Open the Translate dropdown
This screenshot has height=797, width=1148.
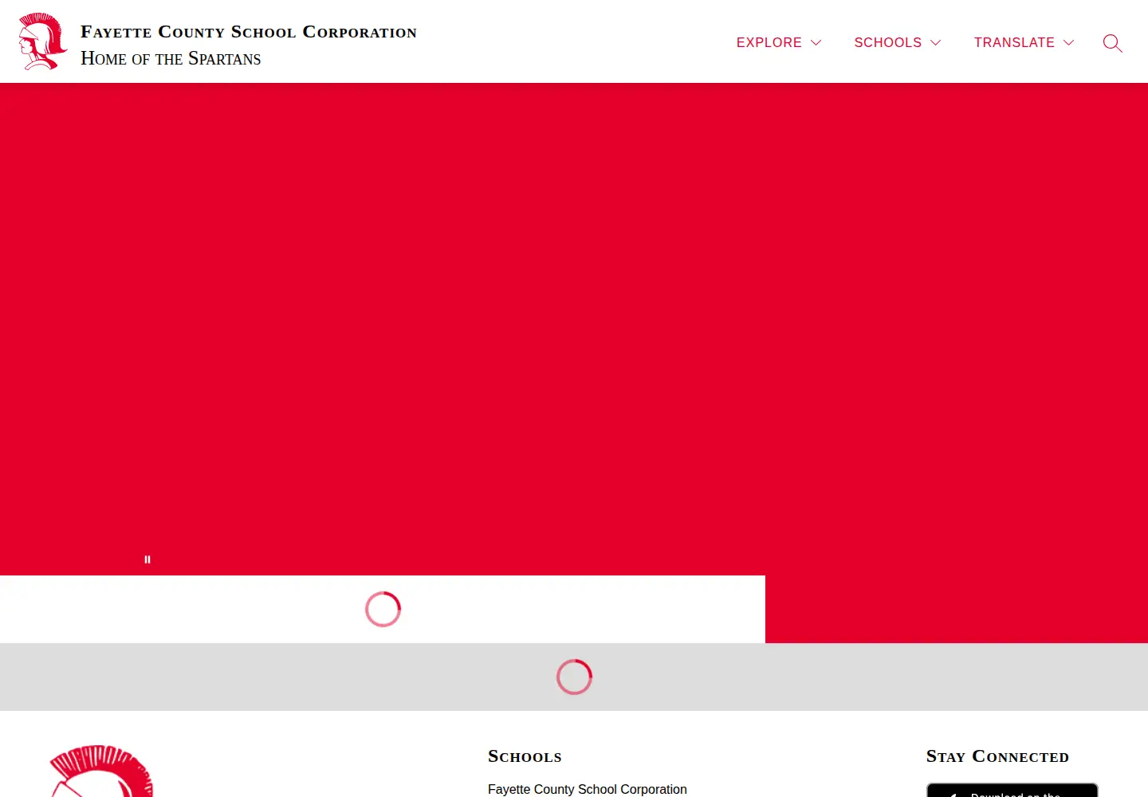[x=1024, y=42]
